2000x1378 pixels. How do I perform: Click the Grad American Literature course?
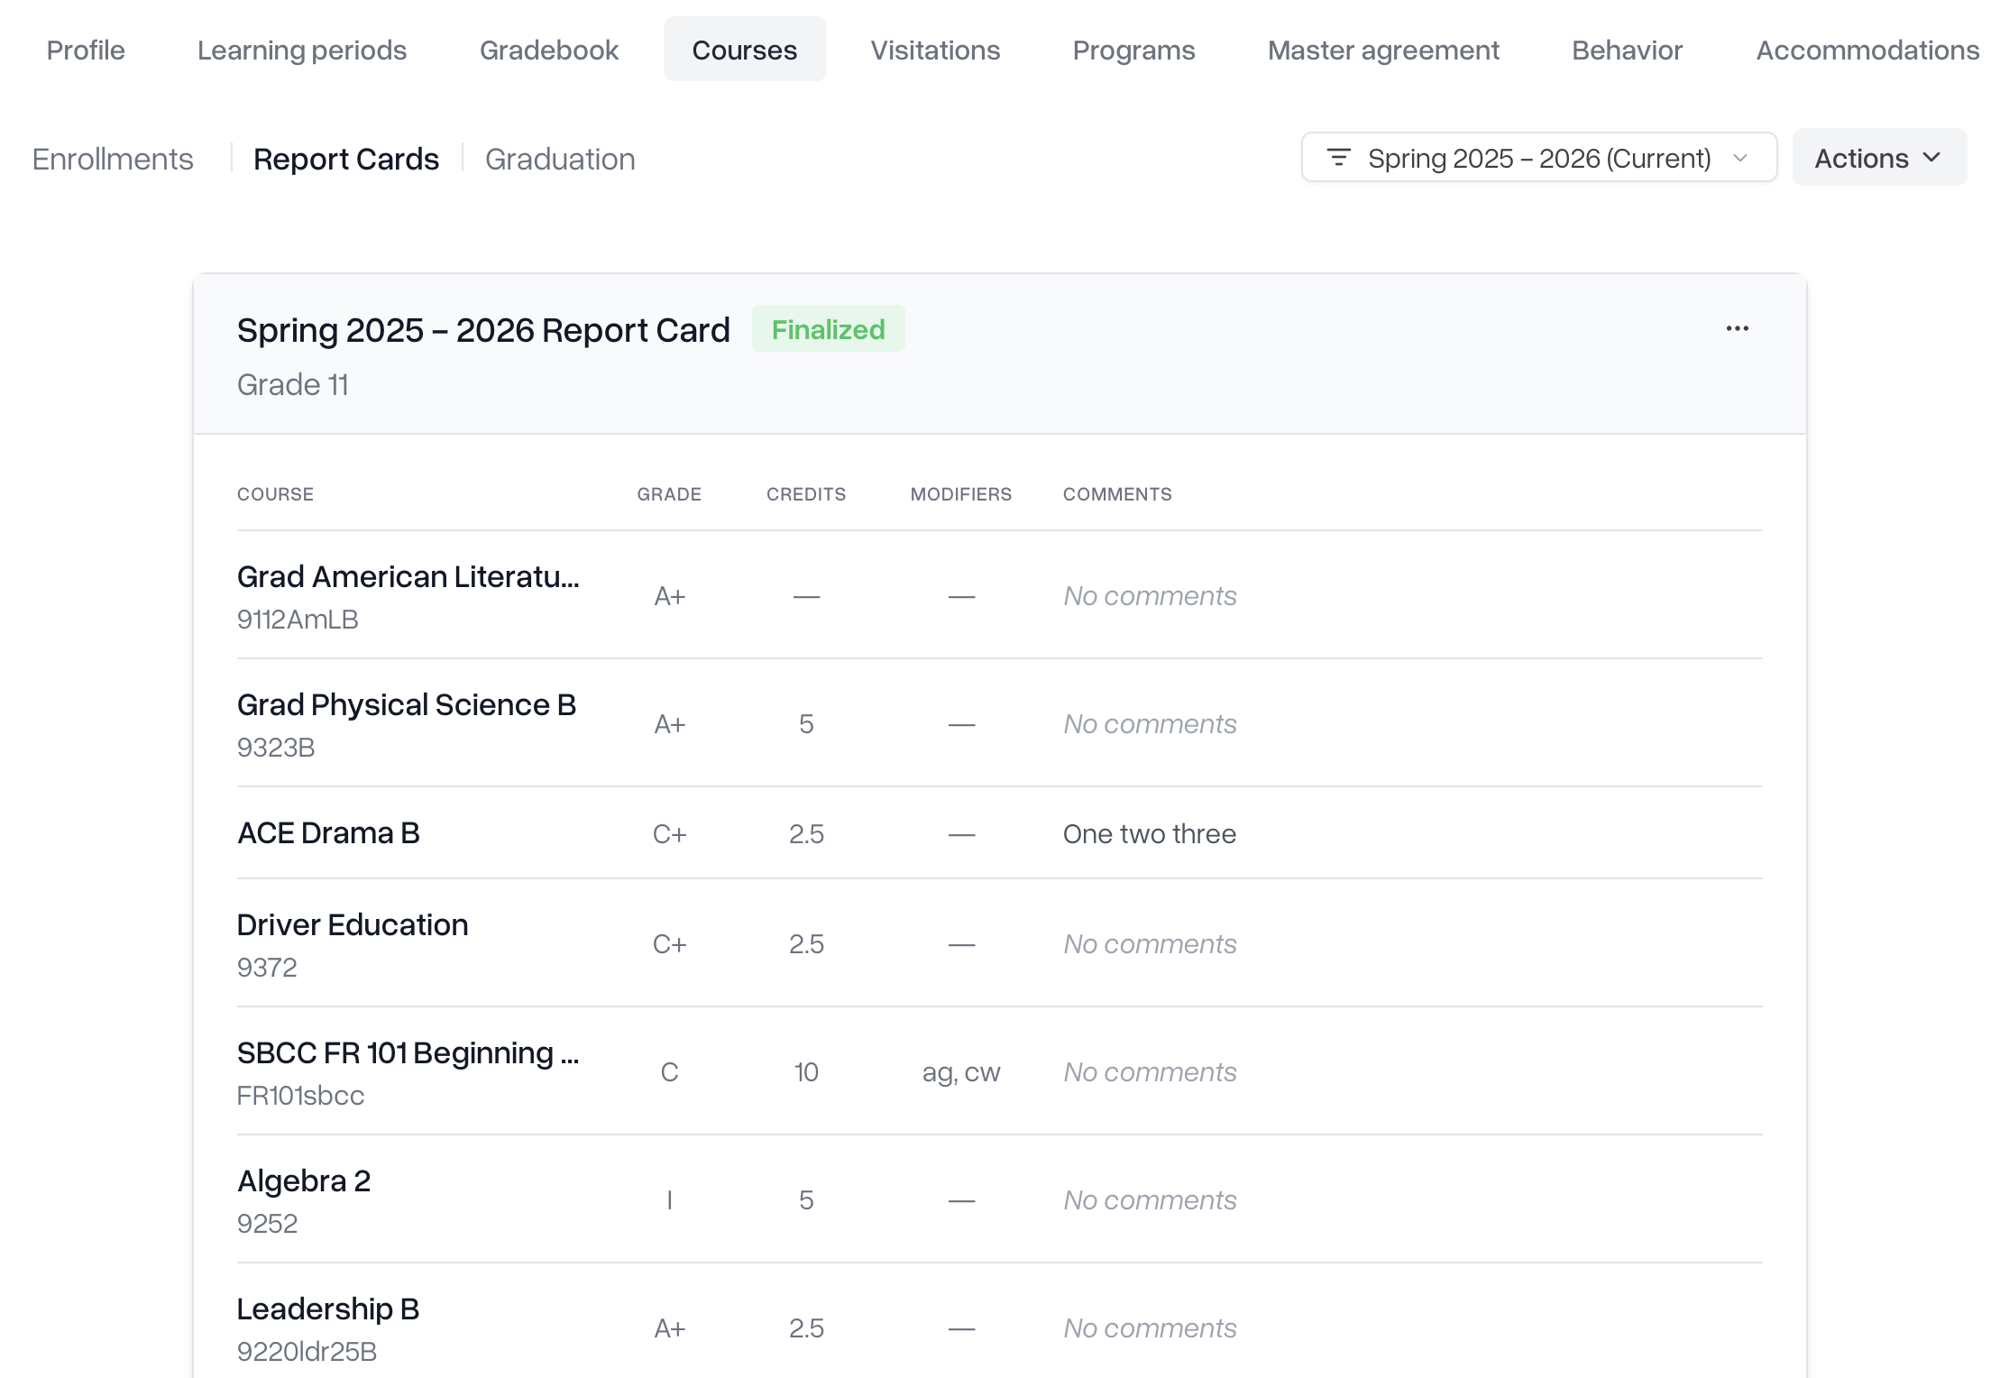point(408,577)
